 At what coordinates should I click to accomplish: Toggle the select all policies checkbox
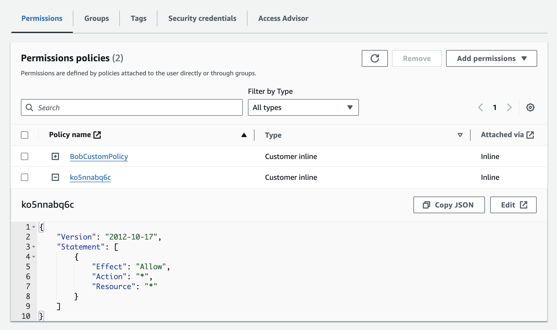click(25, 135)
